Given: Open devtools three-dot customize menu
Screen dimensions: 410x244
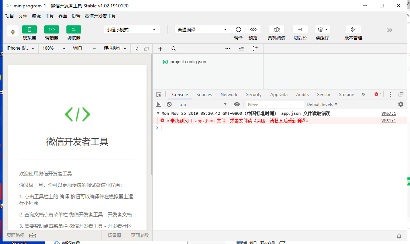Looking at the screenshot, I should click(390, 94).
